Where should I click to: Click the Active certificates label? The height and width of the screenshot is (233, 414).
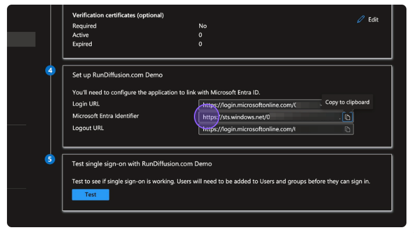[x=81, y=35]
